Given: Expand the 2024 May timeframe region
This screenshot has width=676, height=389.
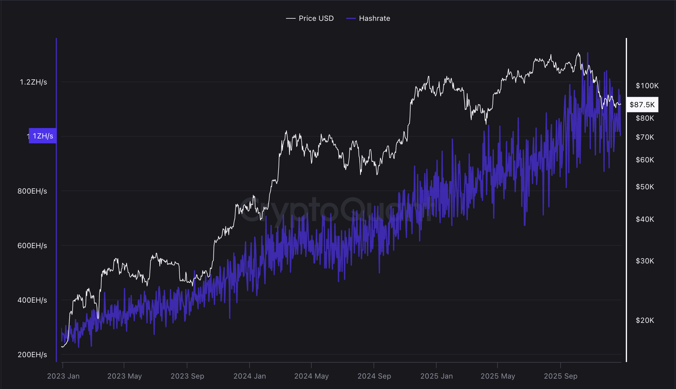Looking at the screenshot, I should click(312, 376).
